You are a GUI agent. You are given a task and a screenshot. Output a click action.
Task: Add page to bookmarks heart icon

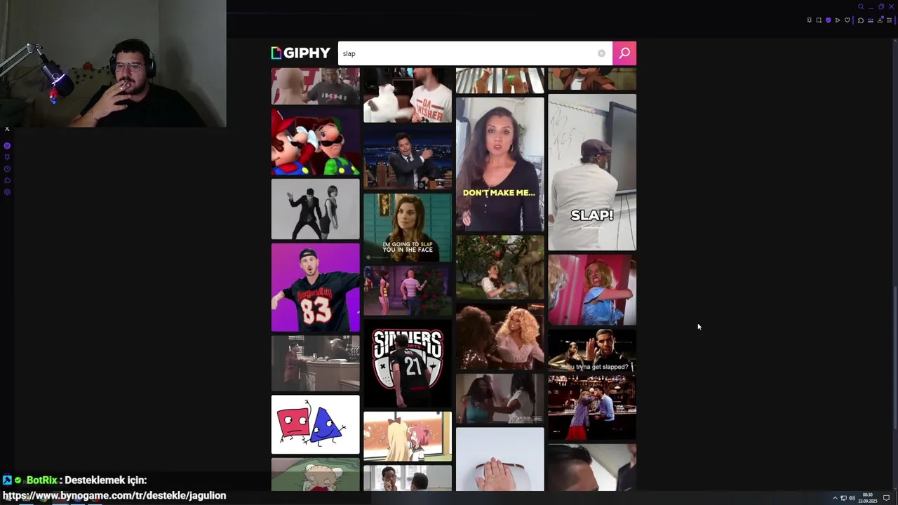click(x=847, y=20)
